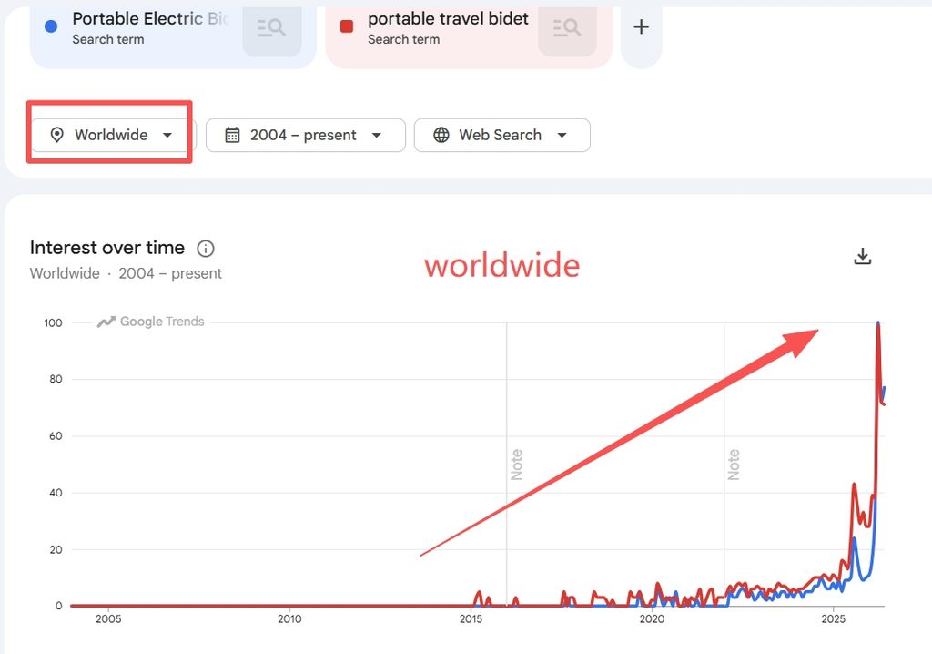Screen dimensions: 932x654
Task: Select the Portable Electric search term chip
Action: [x=172, y=33]
